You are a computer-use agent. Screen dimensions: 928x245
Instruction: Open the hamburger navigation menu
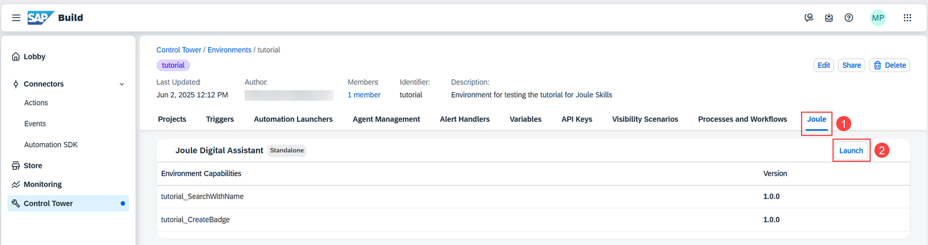coord(16,18)
